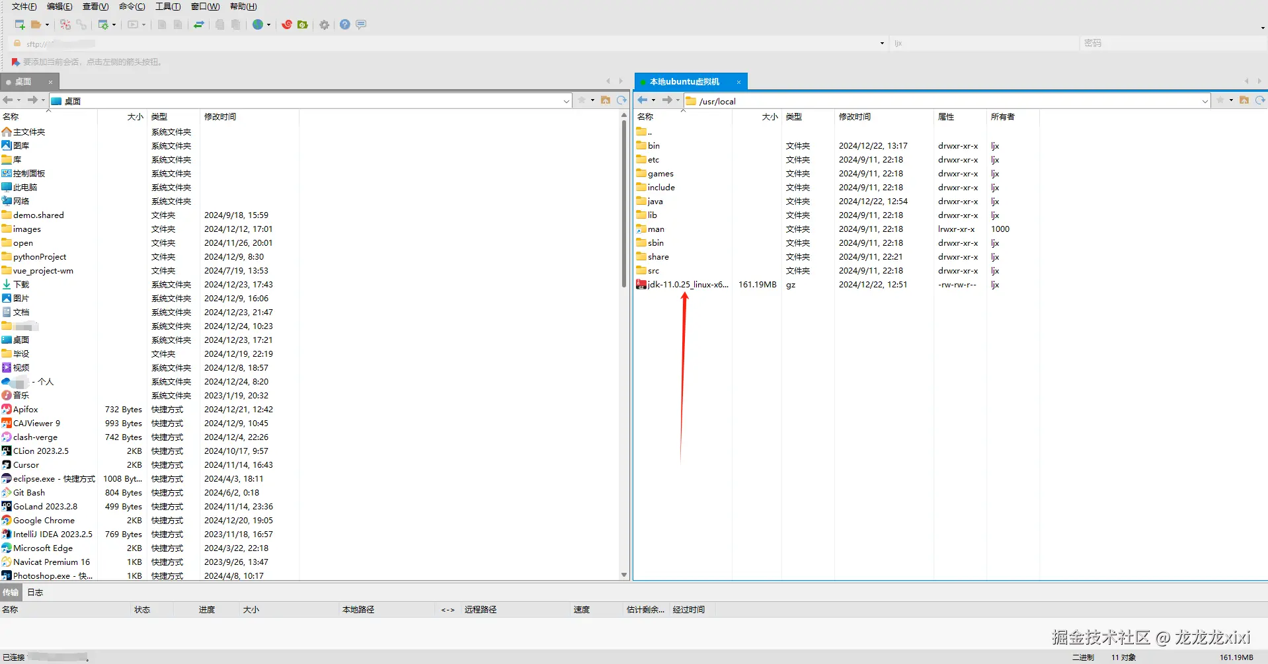
Task: Expand the 桌面 path dropdown
Action: click(x=567, y=101)
